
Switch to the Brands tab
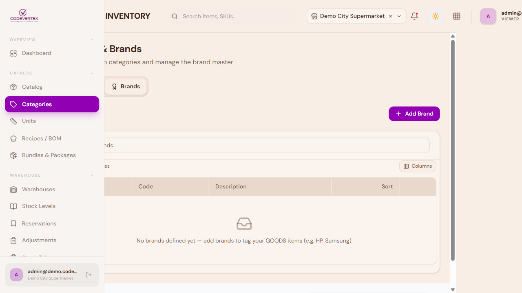click(126, 87)
